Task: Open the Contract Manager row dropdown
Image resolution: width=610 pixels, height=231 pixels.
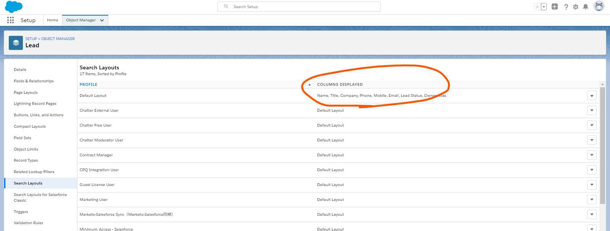Action: 592,155
